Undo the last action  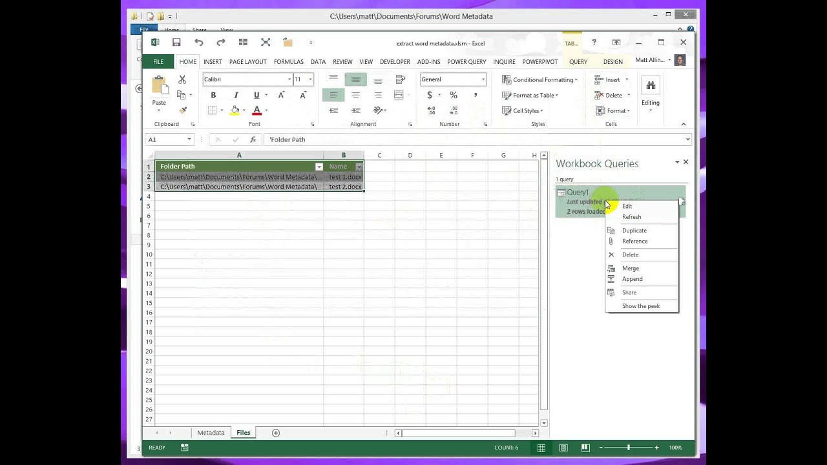pos(198,43)
